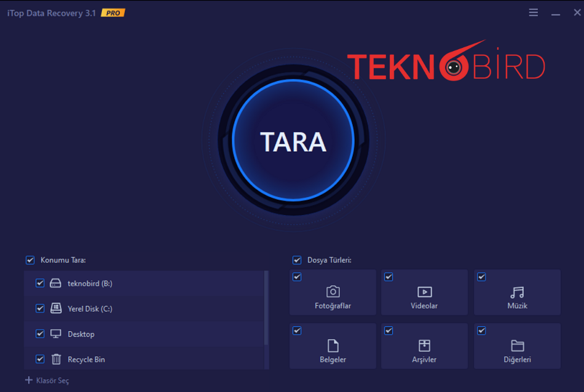
Task: Click the iTop Data Recovery 3.1 title
Action: (x=52, y=13)
